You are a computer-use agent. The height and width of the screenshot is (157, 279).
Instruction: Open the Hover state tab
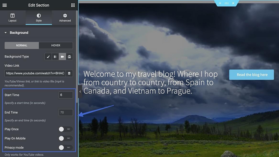point(56,45)
